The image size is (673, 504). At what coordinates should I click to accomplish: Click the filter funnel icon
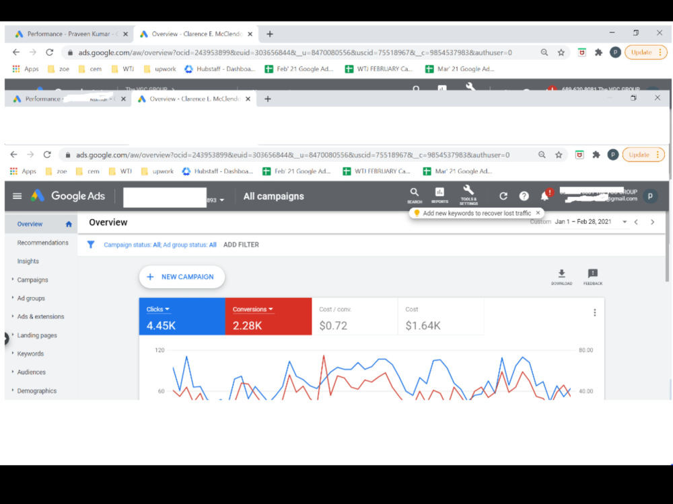click(91, 245)
